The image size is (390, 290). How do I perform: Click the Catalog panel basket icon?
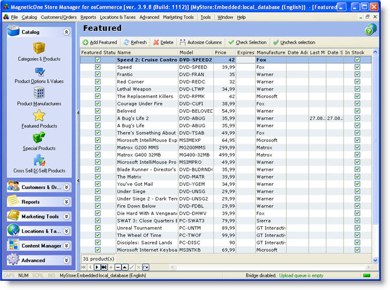click(x=13, y=31)
